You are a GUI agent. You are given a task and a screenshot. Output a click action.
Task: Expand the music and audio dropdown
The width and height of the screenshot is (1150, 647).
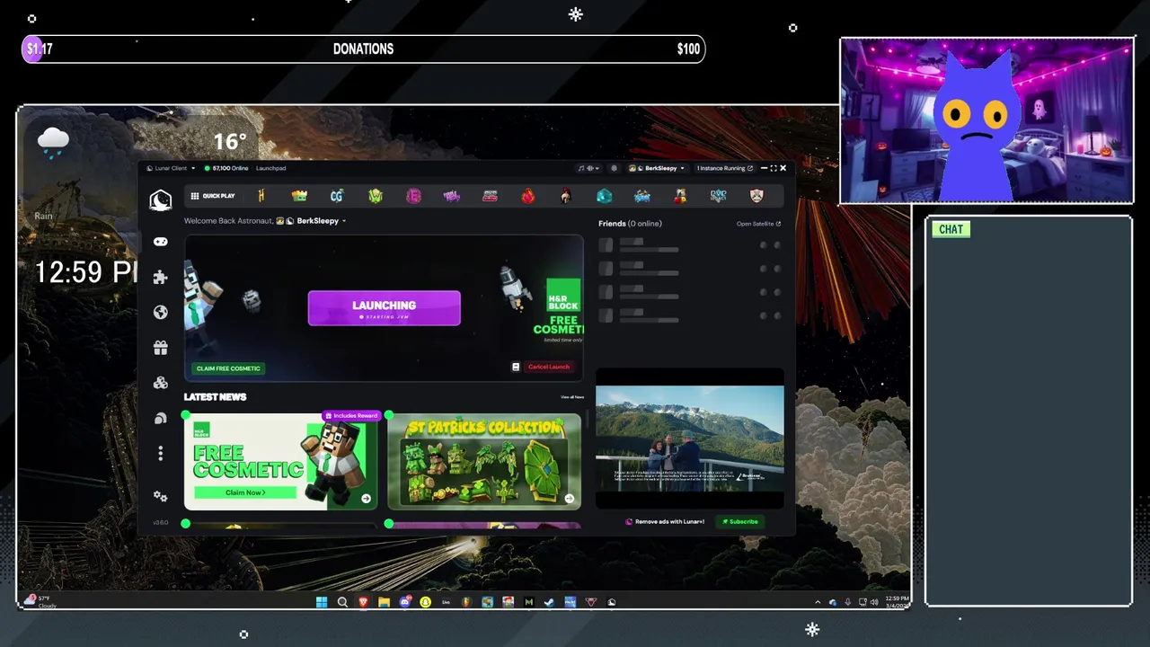tap(588, 168)
